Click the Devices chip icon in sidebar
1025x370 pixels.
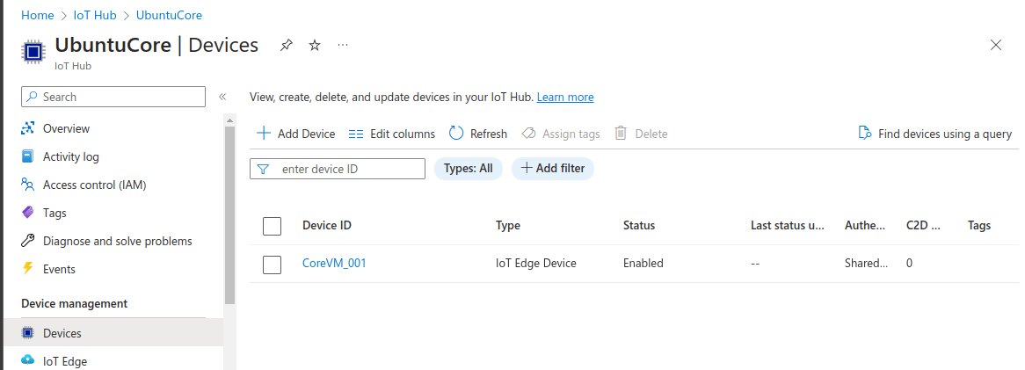[x=27, y=333]
